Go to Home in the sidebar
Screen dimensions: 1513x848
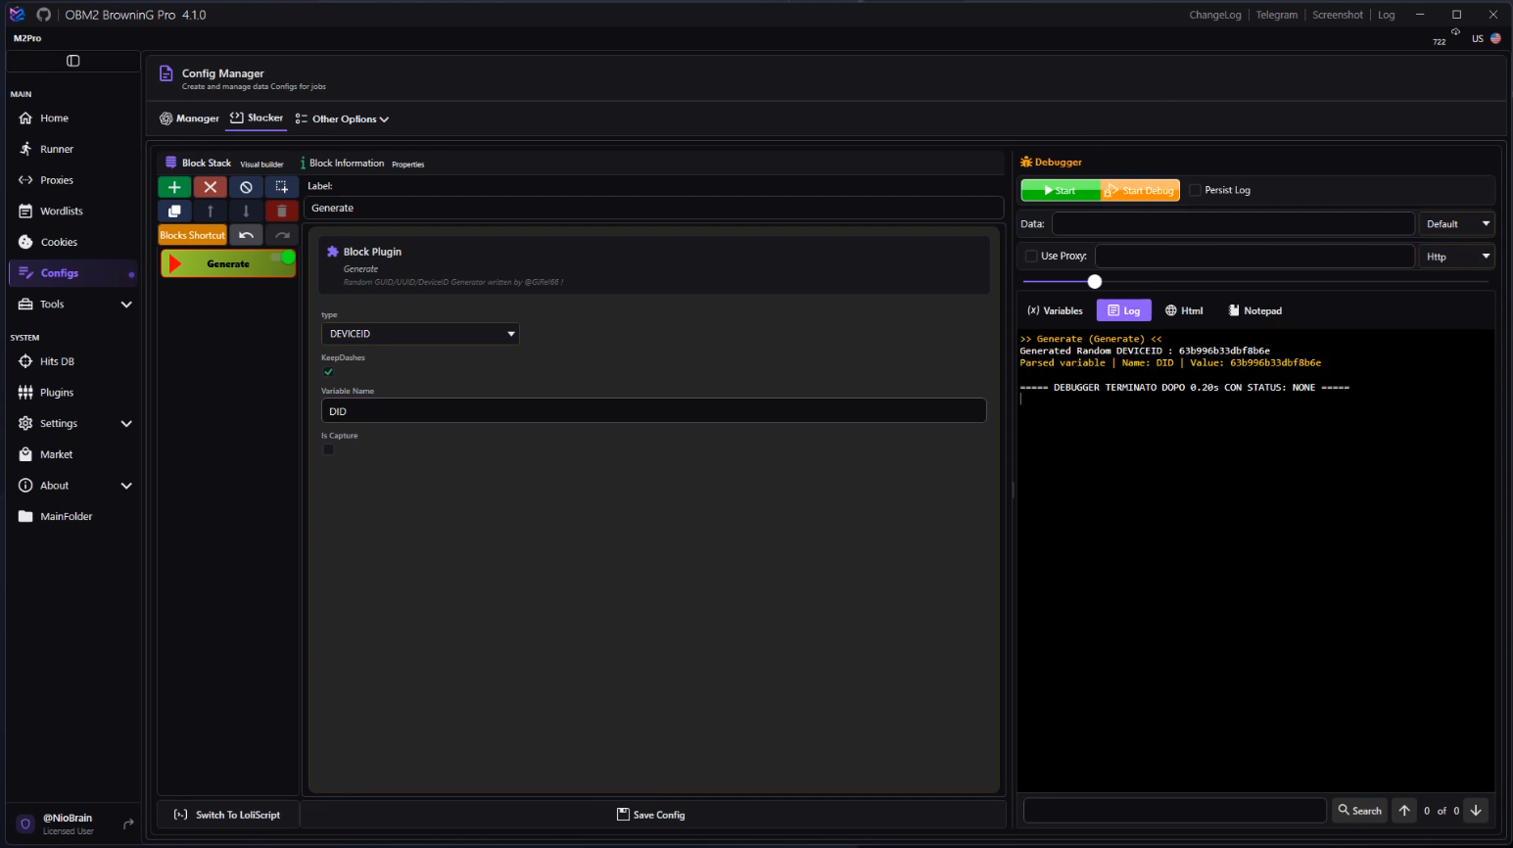(72, 118)
